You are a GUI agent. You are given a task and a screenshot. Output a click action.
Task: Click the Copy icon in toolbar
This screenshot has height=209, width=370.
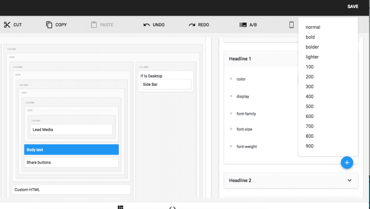pos(49,25)
